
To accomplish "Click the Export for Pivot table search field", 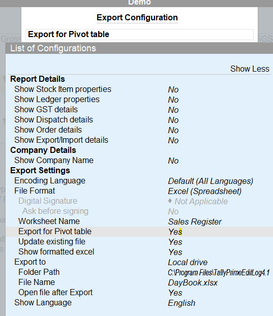I will (139, 35).
